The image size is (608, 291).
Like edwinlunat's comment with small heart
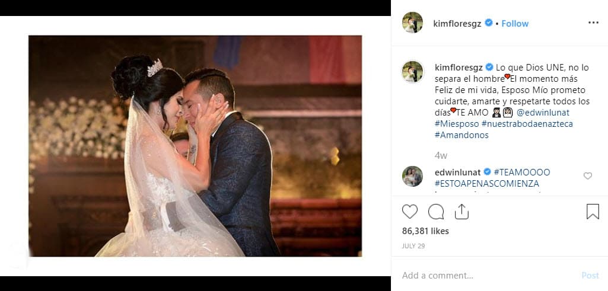[588, 176]
